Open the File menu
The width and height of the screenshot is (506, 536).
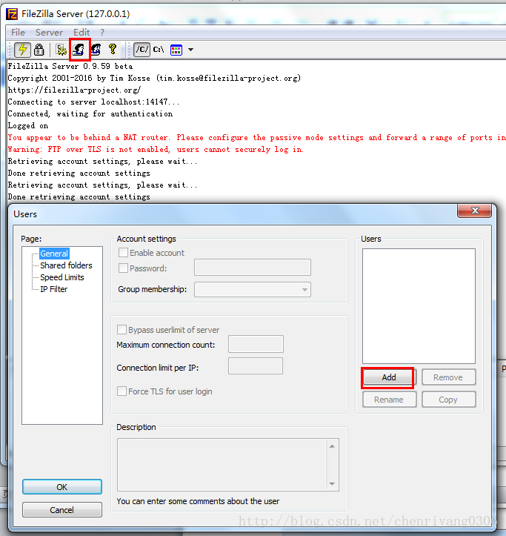tap(18, 33)
